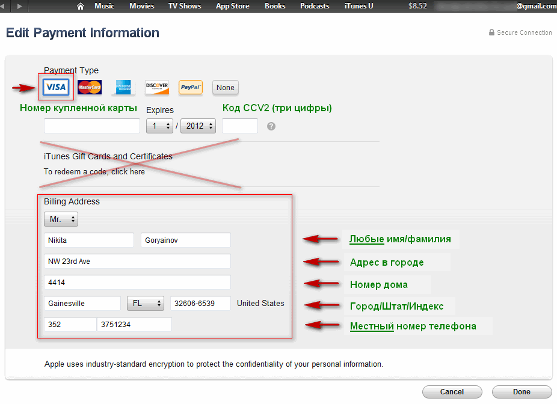
Task: Click the 'United States' country text
Action: pyautogui.click(x=260, y=303)
